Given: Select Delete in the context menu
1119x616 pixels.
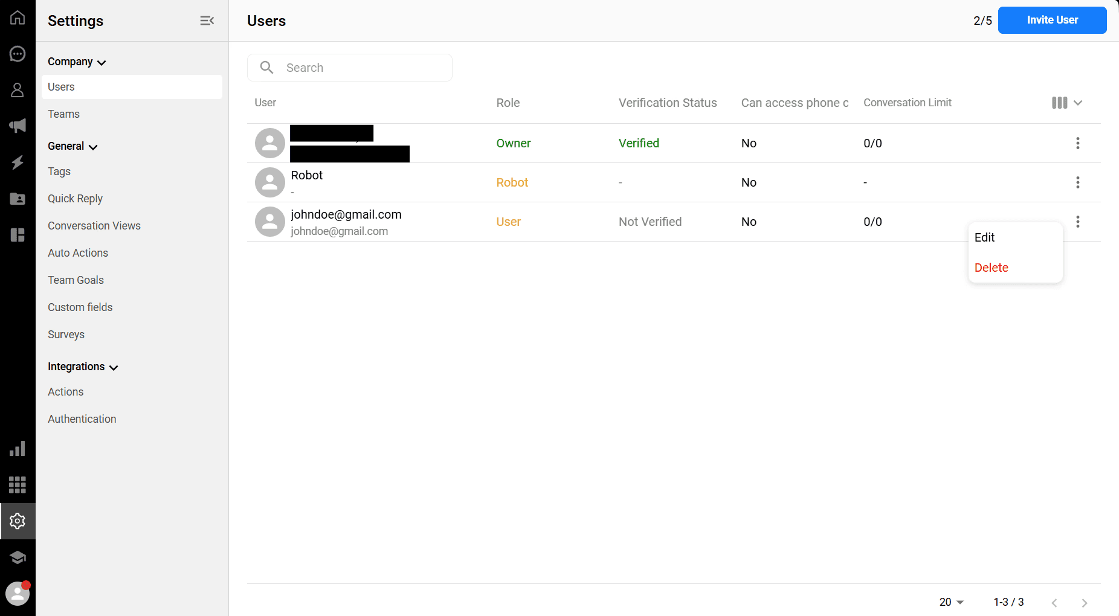Looking at the screenshot, I should 1015,268.
